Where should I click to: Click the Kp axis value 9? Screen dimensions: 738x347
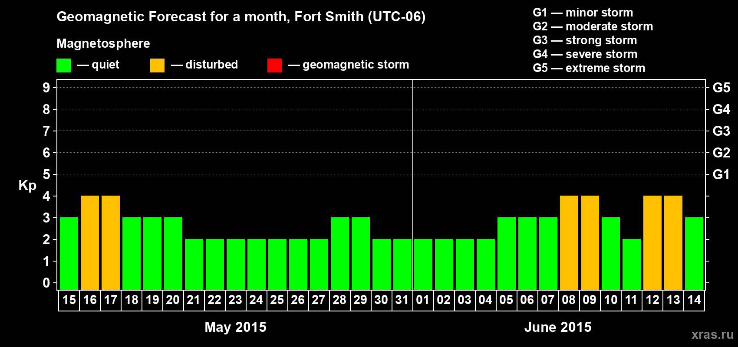click(46, 88)
